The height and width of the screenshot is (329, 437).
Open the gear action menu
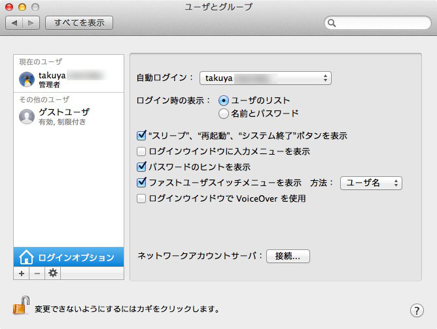click(x=53, y=274)
